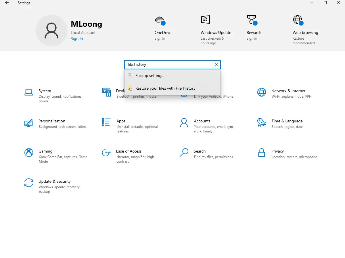Select the Backup settings search suggestion

pos(172,76)
